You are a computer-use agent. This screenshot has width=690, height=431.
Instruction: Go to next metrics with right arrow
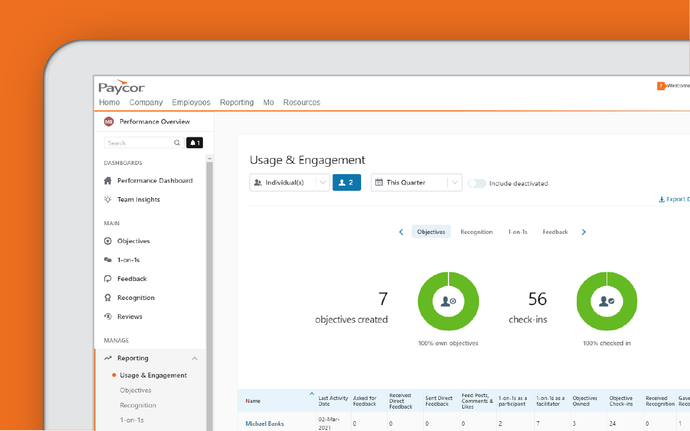[584, 232]
